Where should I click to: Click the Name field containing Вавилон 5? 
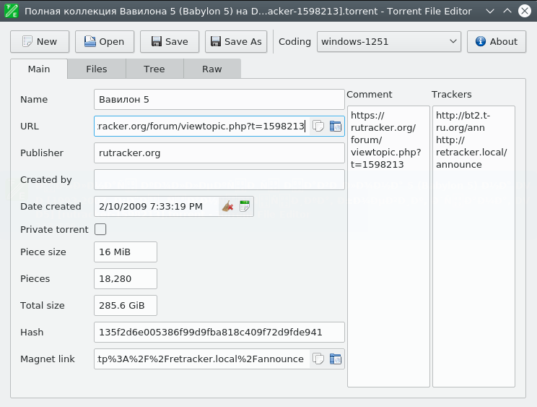point(219,100)
